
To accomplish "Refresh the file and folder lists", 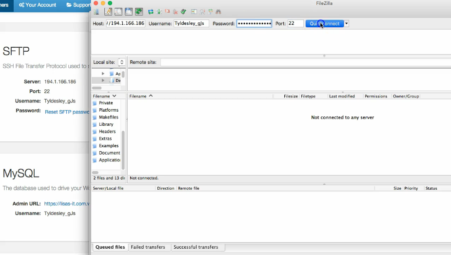I will [x=151, y=12].
